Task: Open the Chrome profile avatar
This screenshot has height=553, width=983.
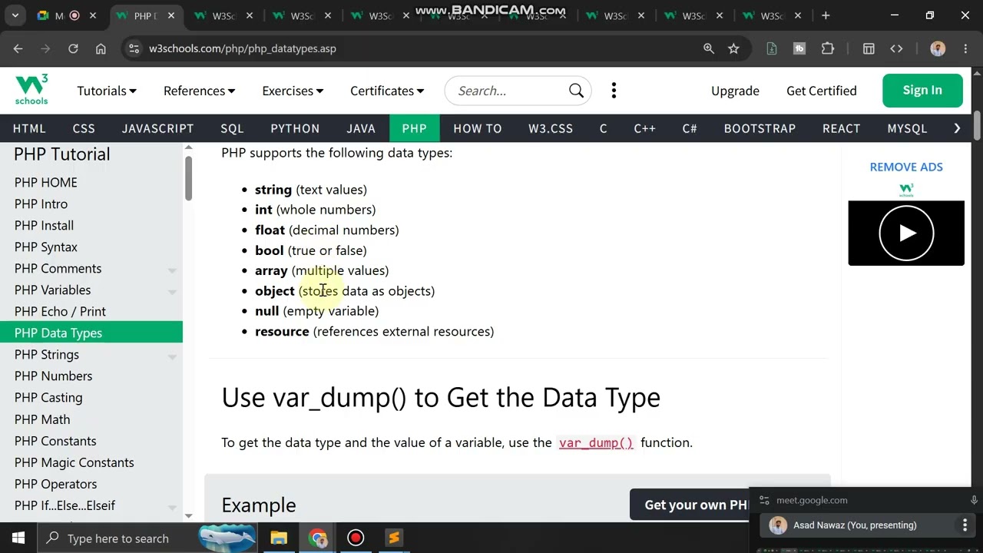Action: point(938,48)
